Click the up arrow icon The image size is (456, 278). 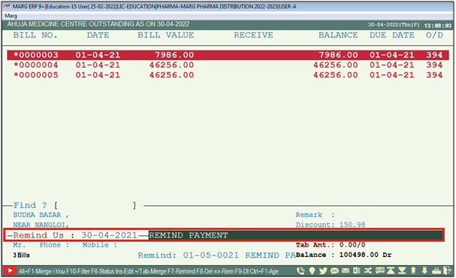tap(413, 270)
